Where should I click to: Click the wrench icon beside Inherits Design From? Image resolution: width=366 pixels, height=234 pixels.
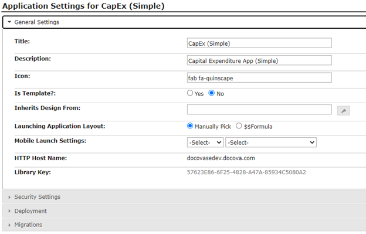343,111
